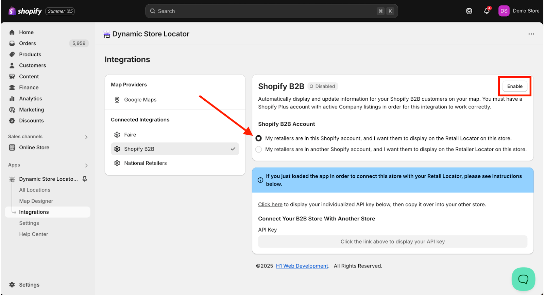Open the app's Settings sub-item

29,223
